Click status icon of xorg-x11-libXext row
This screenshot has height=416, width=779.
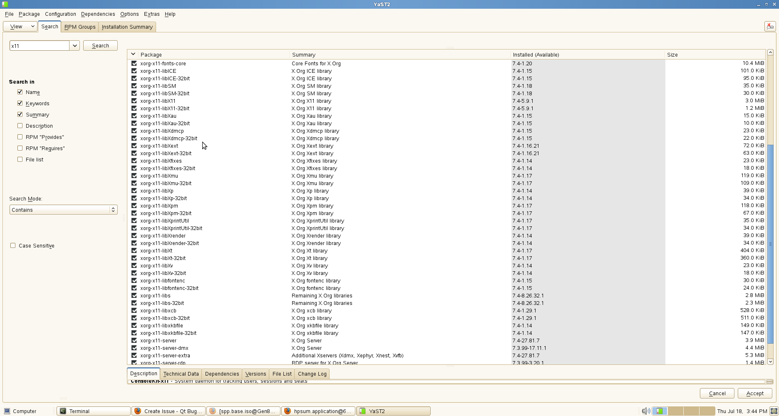134,146
